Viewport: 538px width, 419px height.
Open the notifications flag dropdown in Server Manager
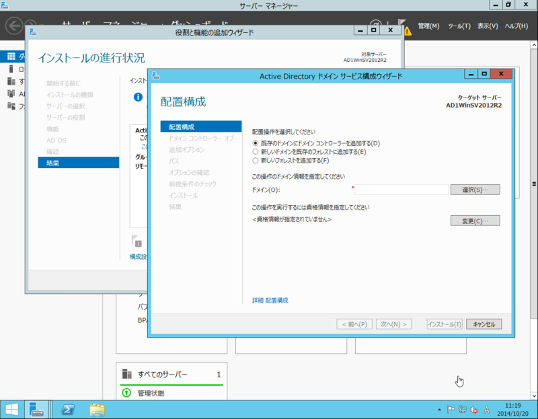point(401,21)
